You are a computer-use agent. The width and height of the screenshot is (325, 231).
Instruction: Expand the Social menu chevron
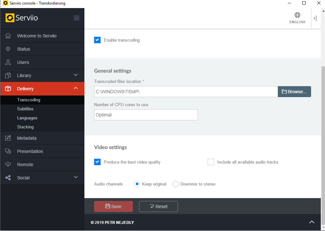[76, 177]
